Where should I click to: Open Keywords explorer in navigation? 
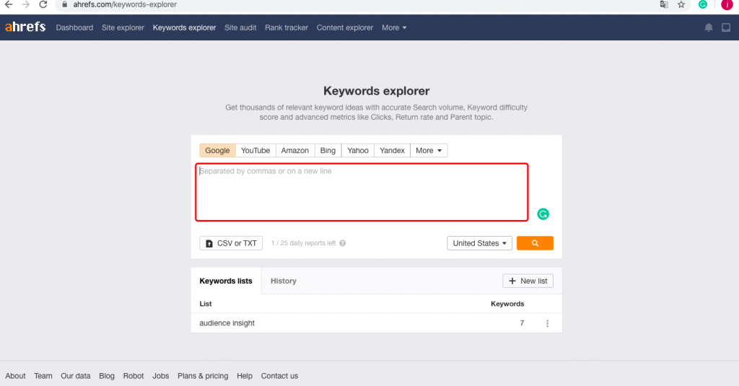[x=184, y=28]
